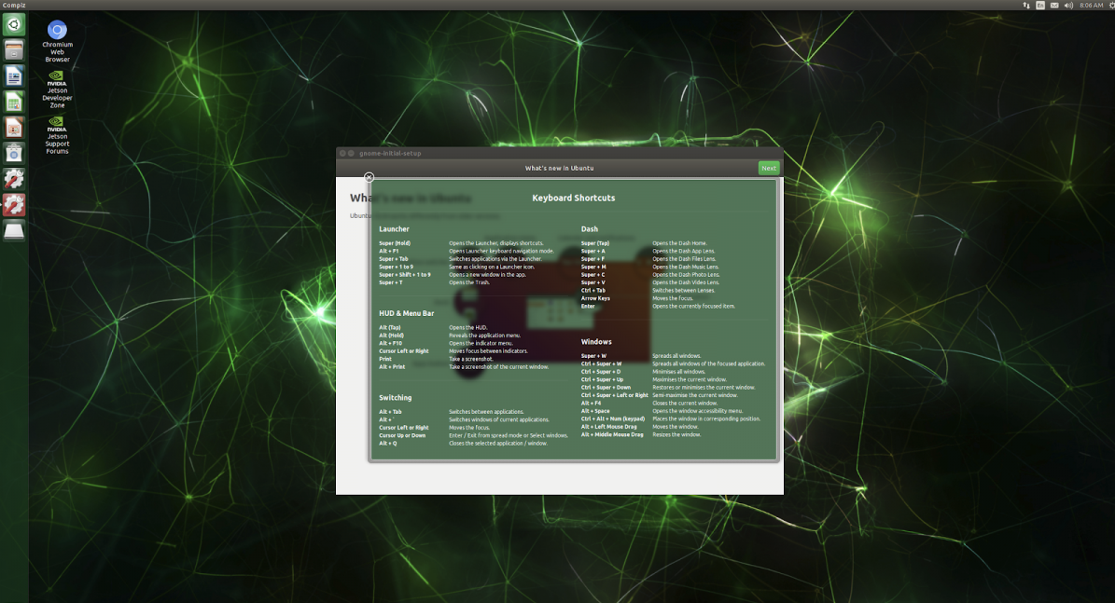This screenshot has width=1115, height=603.
Task: Click the 'Alt + Q' shortcut entry
Action: [x=388, y=444]
